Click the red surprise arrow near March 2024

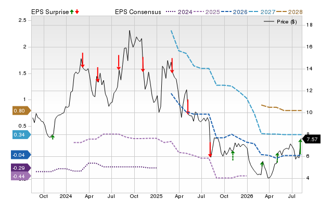(x=83, y=60)
